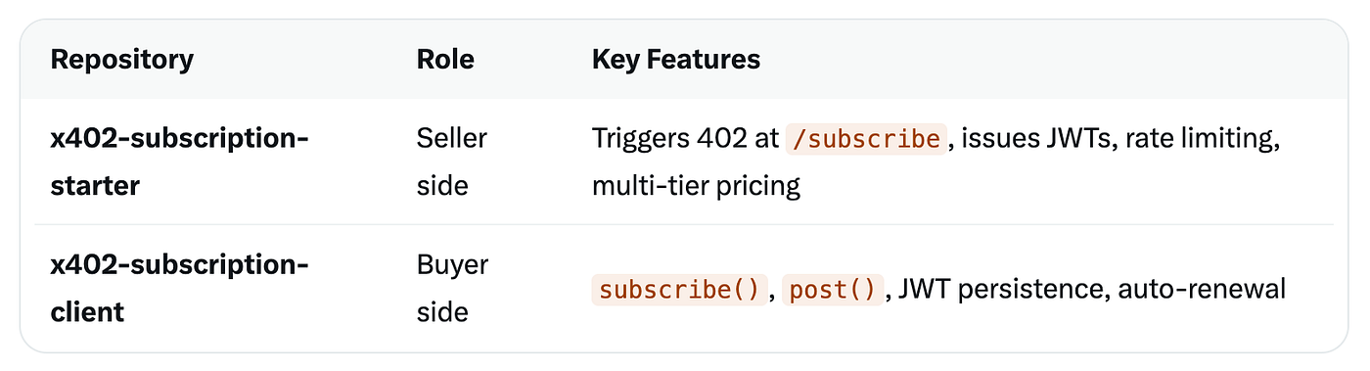
Task: Click the number 402 in features text
Action: 721,139
